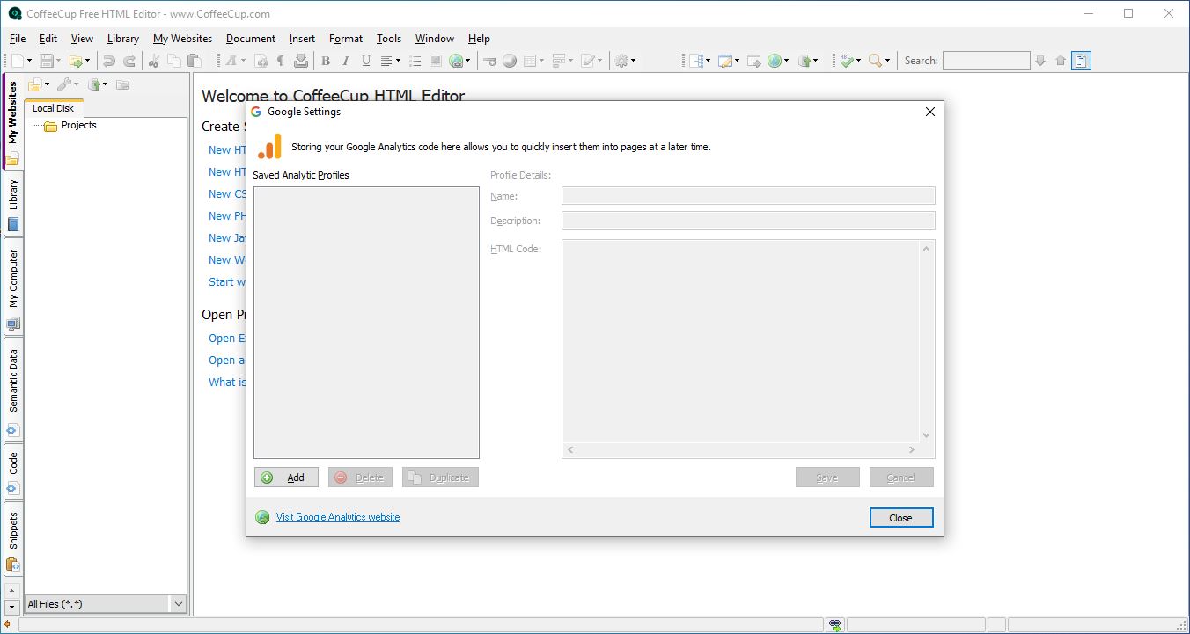Open the All Files filter combo box
This screenshot has height=634, width=1190.
point(106,604)
